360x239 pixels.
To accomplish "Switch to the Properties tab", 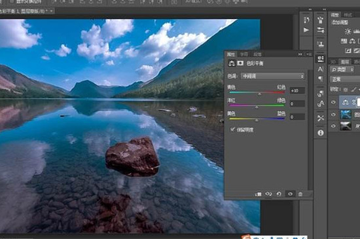I will click(231, 54).
